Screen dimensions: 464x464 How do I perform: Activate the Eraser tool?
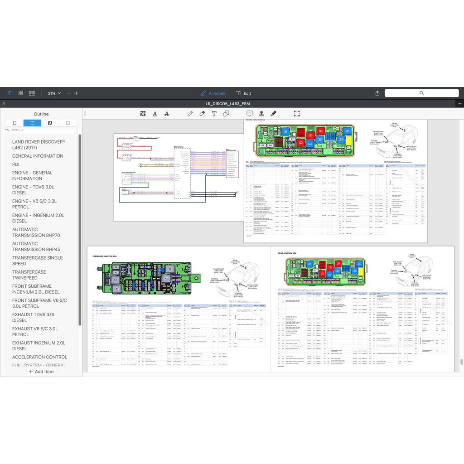(202, 114)
